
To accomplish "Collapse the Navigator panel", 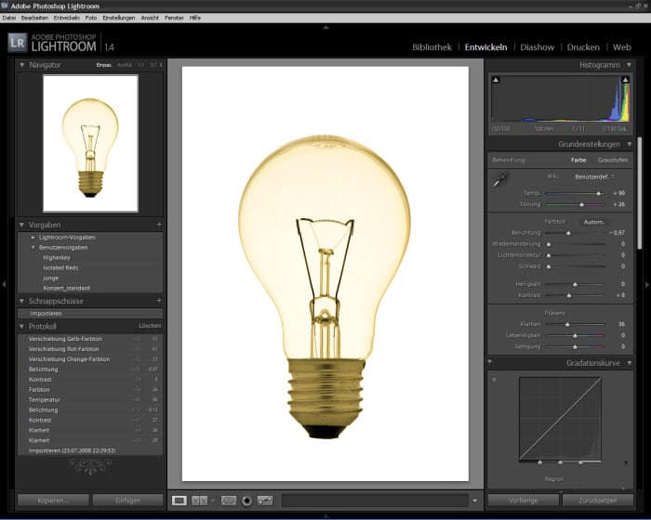I will coord(22,65).
